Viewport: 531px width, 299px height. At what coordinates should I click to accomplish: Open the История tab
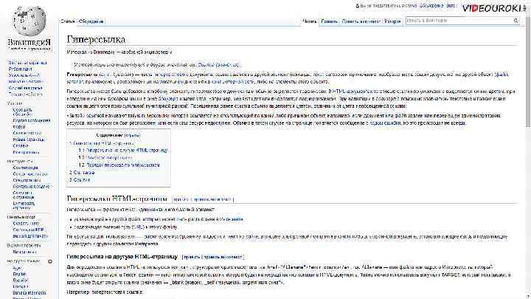click(392, 21)
